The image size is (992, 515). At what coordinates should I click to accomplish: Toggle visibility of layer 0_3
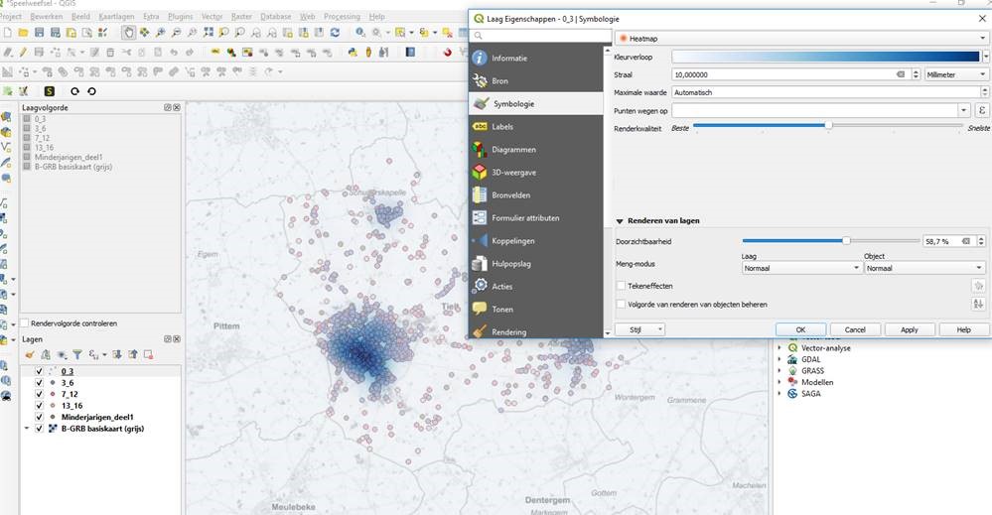40,371
